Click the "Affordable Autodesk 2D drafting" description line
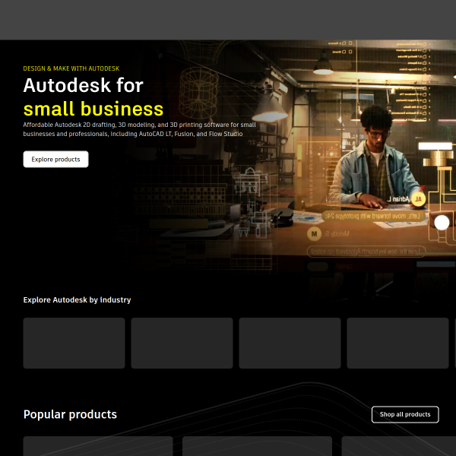The image size is (456, 456). click(x=140, y=125)
